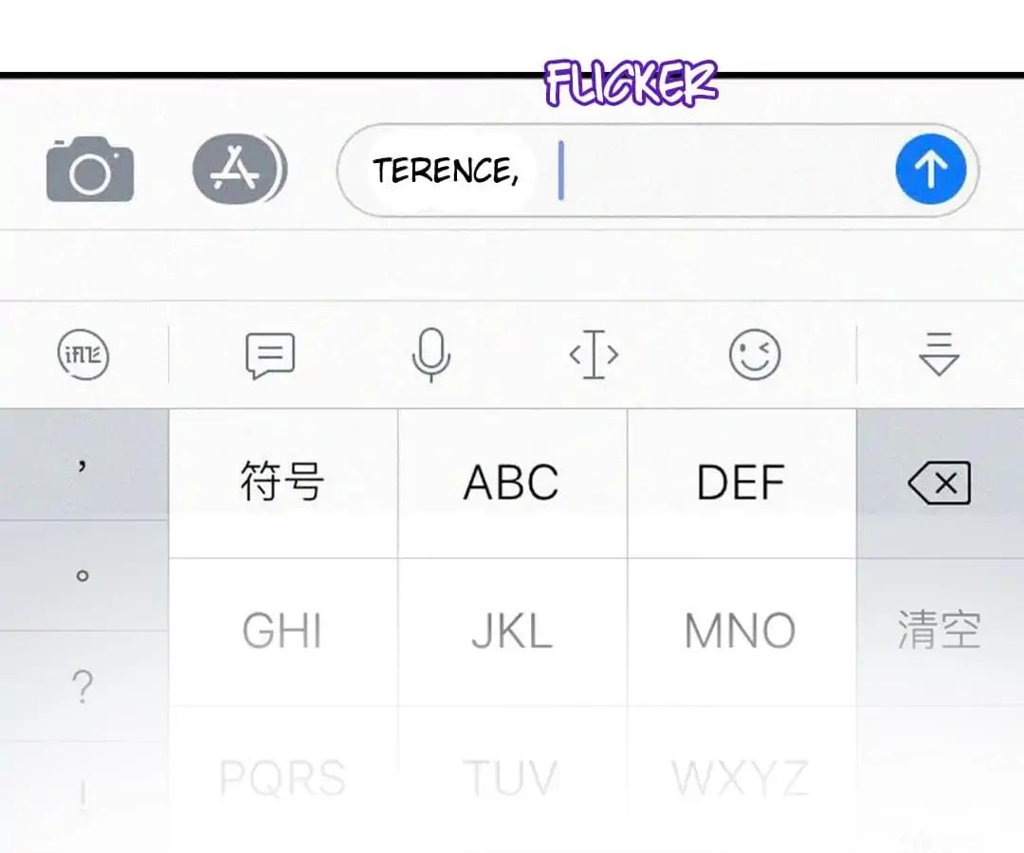Tap the GHI key
Viewport: 1024px width, 853px height.
(x=283, y=632)
